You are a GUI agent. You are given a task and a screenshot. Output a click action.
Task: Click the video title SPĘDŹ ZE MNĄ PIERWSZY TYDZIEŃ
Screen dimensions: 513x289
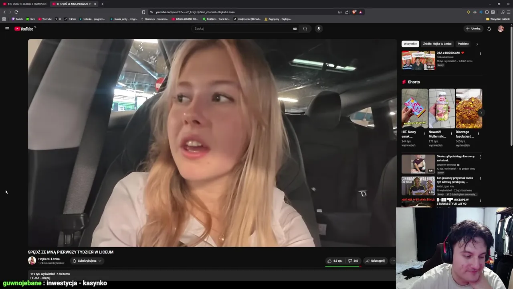click(x=71, y=252)
